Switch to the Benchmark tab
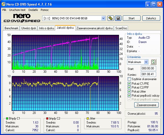Viewport: 164px width, 135px height. point(11,28)
